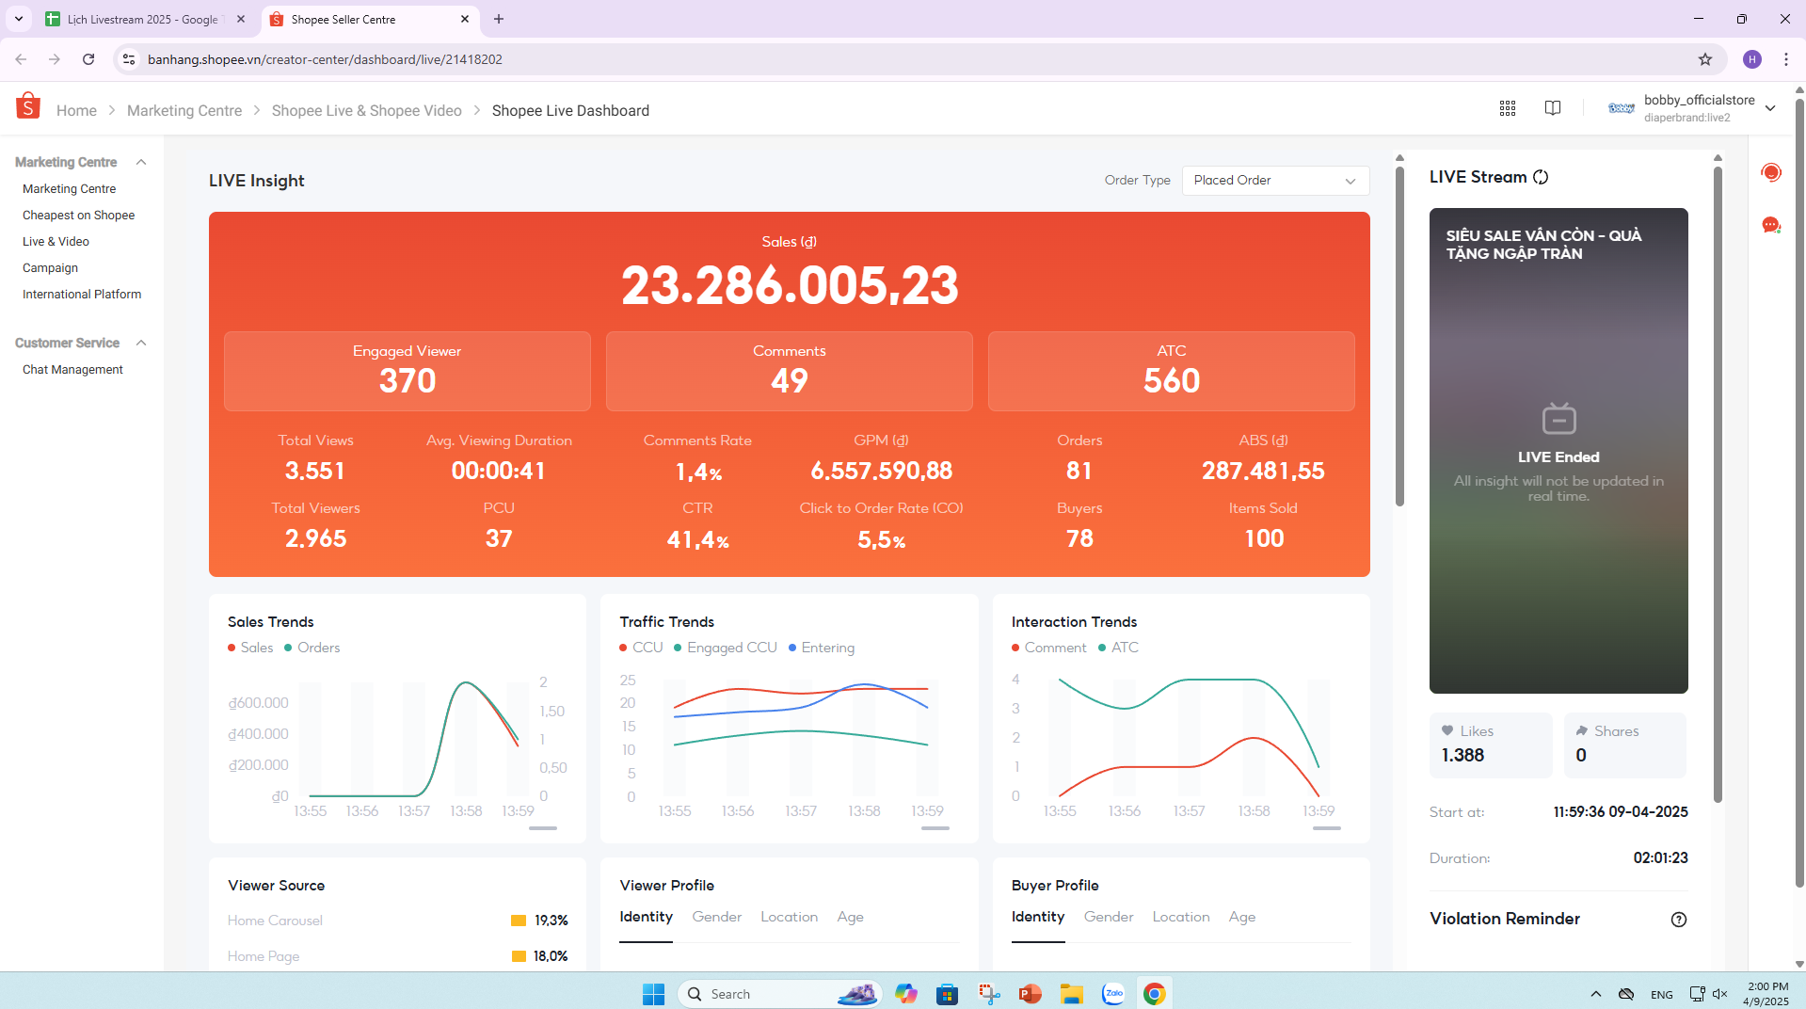Open the Chrome tab search dropdown
1806x1009 pixels.
point(18,19)
